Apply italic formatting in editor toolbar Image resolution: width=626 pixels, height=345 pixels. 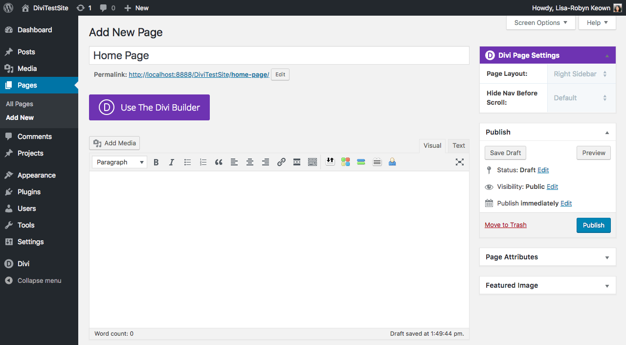coord(172,162)
